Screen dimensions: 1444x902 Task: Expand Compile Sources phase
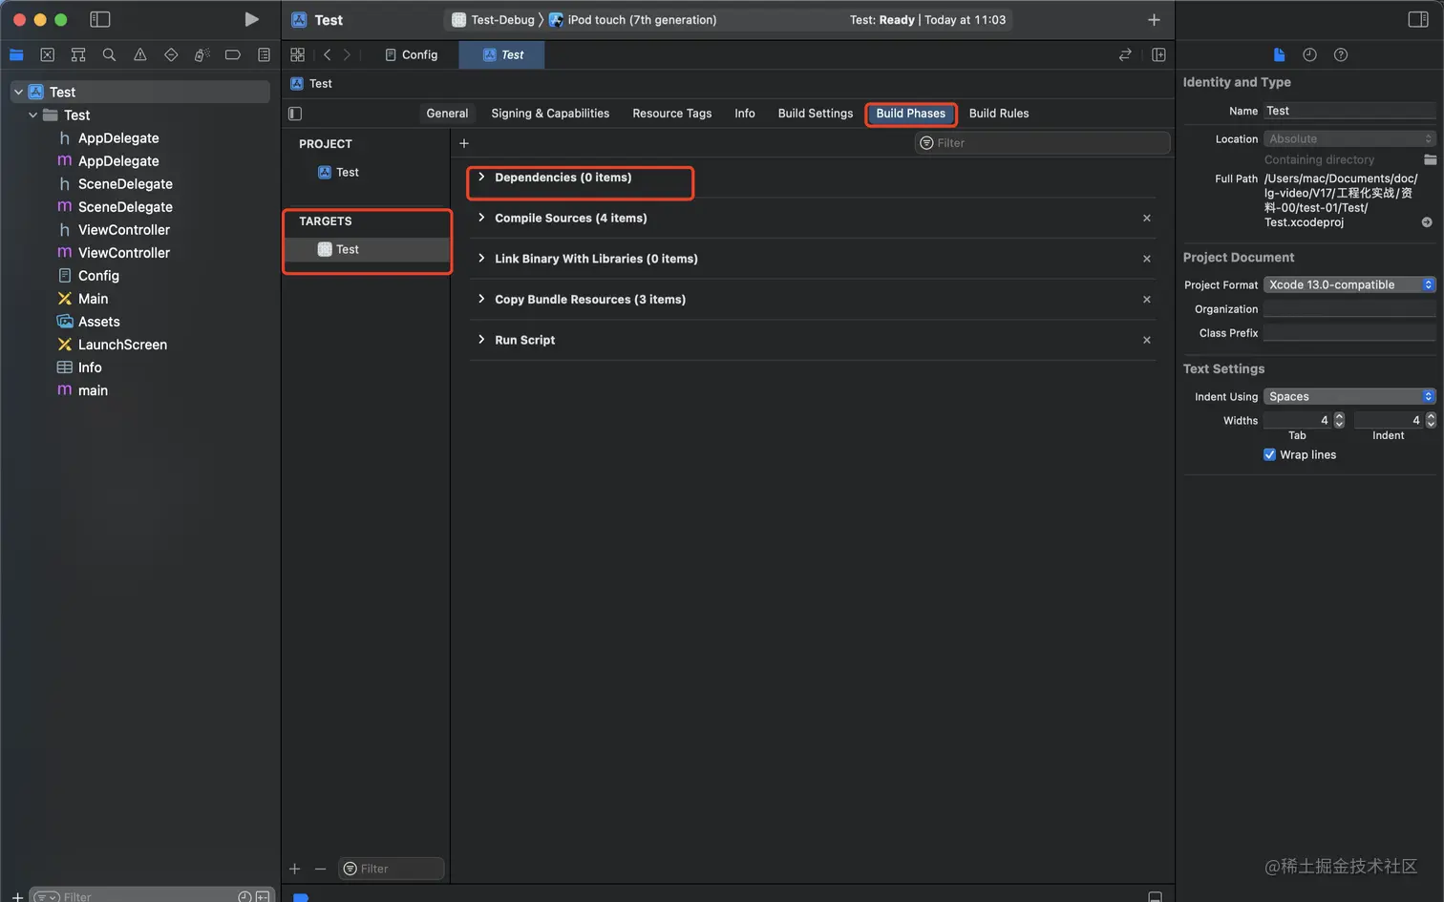coord(481,218)
